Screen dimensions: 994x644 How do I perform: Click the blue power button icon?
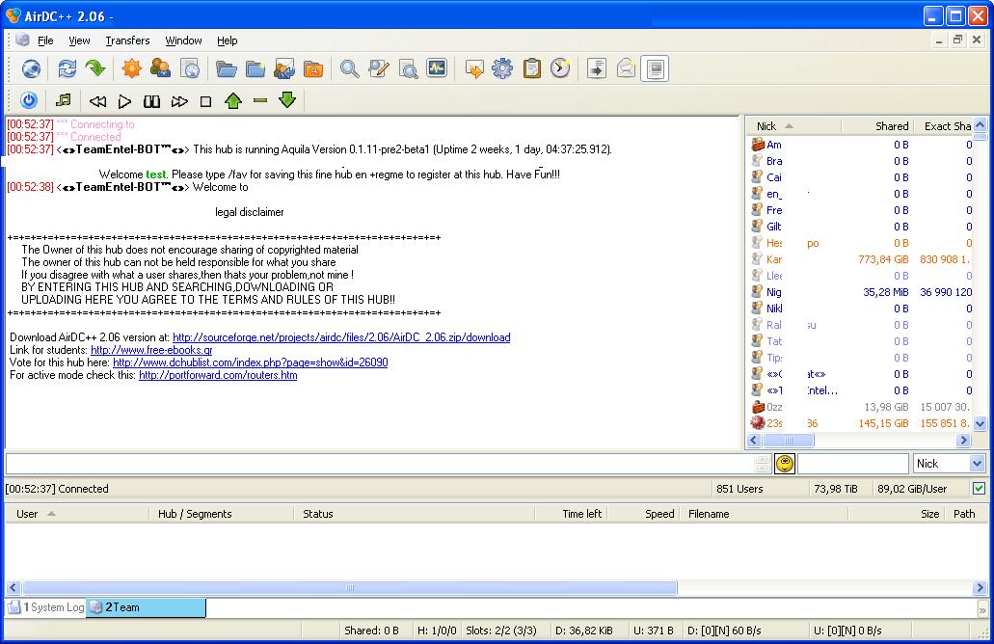[x=29, y=101]
